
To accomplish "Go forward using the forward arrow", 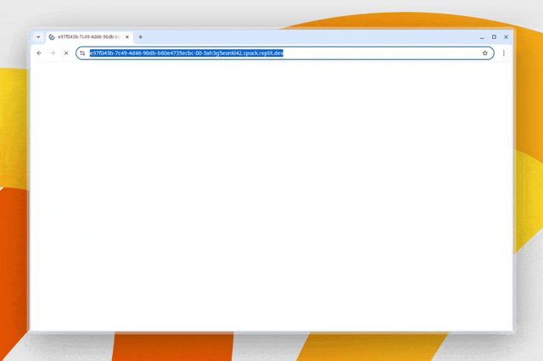I will point(53,53).
